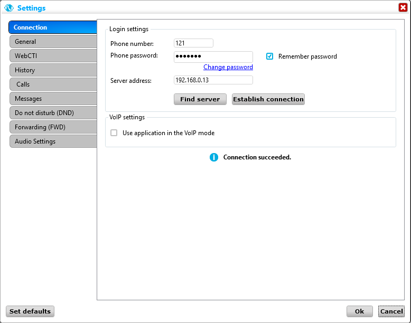Click the blue connection info icon
The height and width of the screenshot is (323, 411).
(x=213, y=157)
